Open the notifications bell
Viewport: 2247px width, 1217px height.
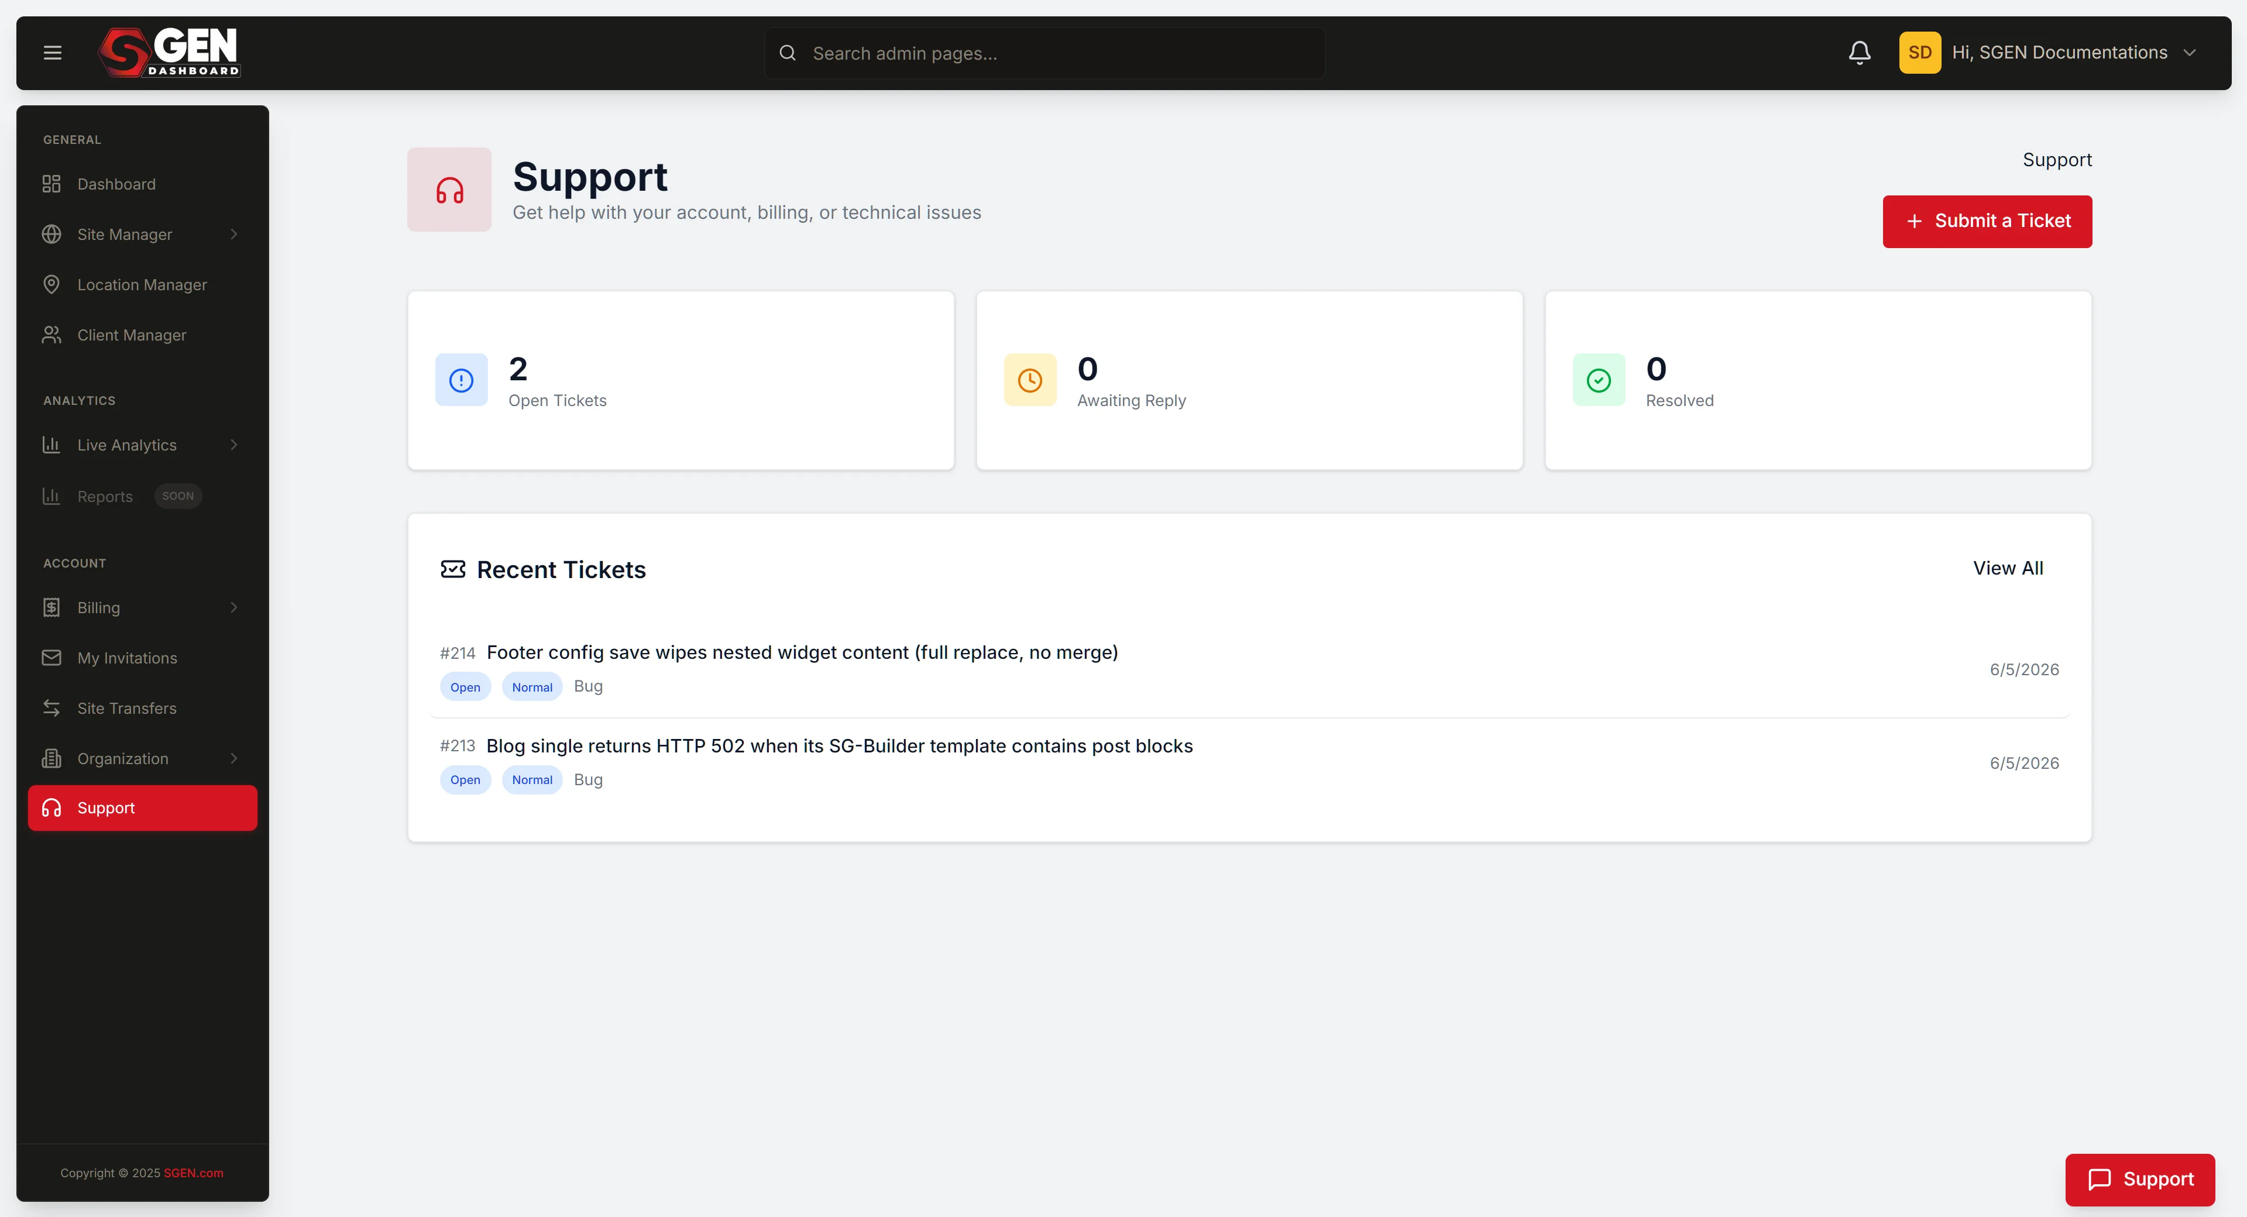point(1859,53)
